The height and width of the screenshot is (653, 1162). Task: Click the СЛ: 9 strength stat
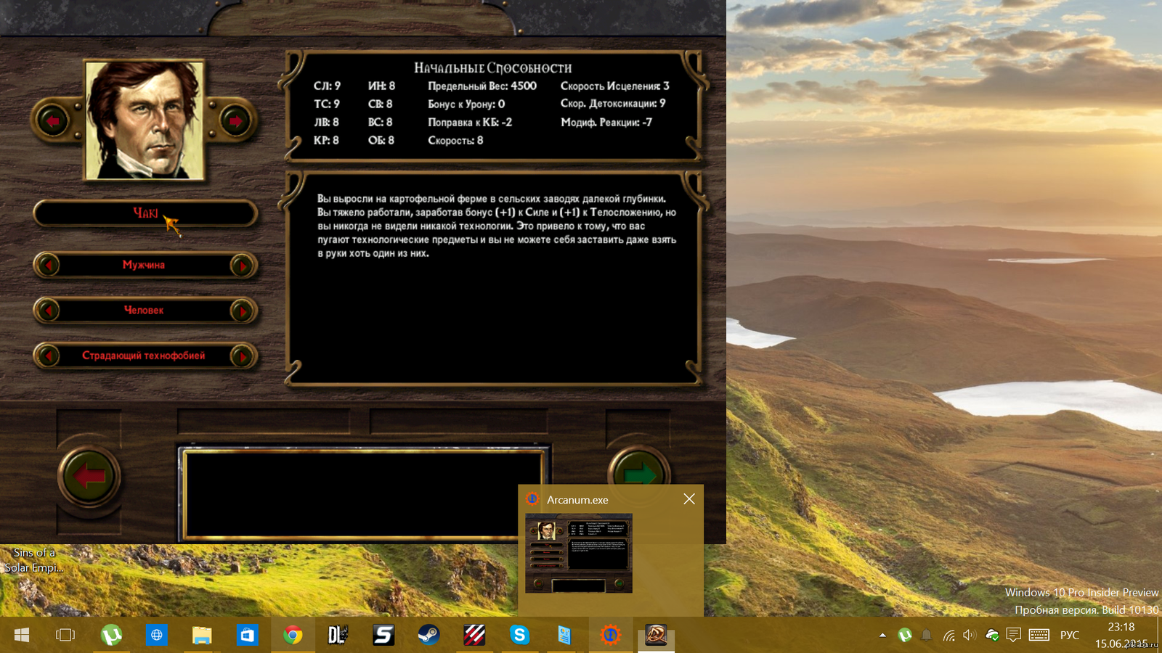click(327, 86)
